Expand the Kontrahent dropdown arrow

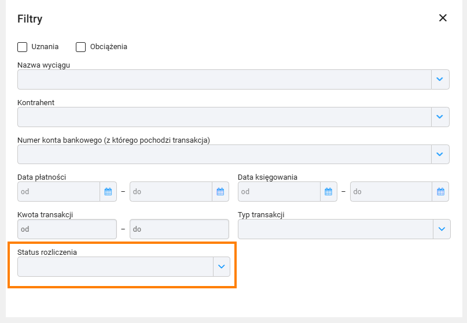pos(440,117)
